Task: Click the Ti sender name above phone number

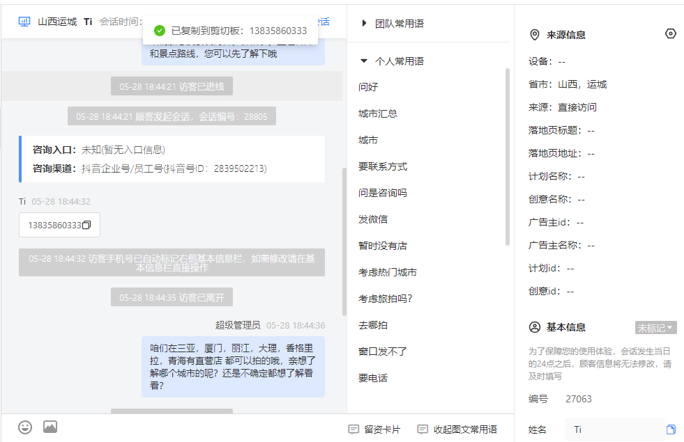Action: [23, 201]
